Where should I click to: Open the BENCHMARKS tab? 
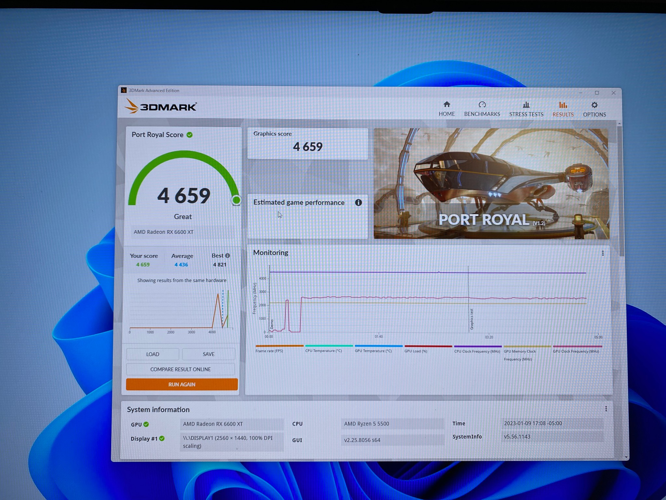482,109
